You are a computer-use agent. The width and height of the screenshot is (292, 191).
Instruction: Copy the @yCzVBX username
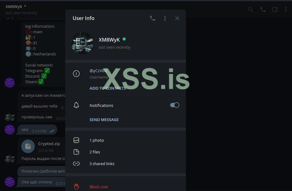coord(98,71)
